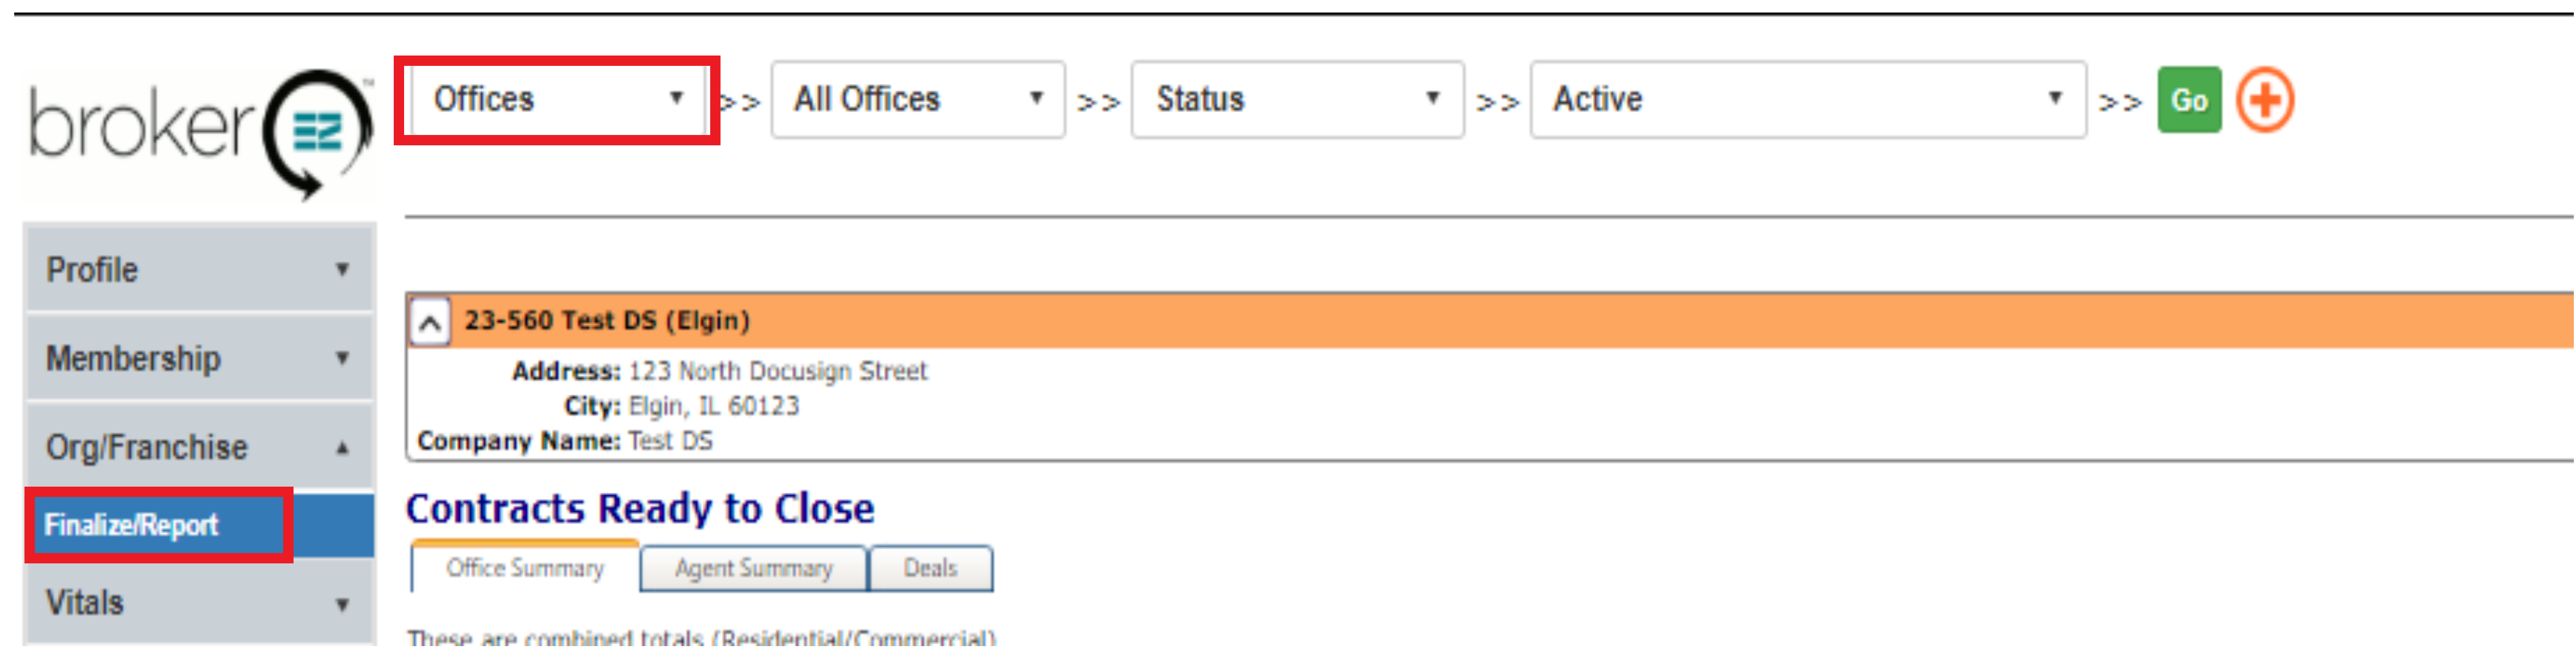Select Finalize/Report in the sidebar
Viewport: 2576px width, 657px height.
tap(132, 525)
